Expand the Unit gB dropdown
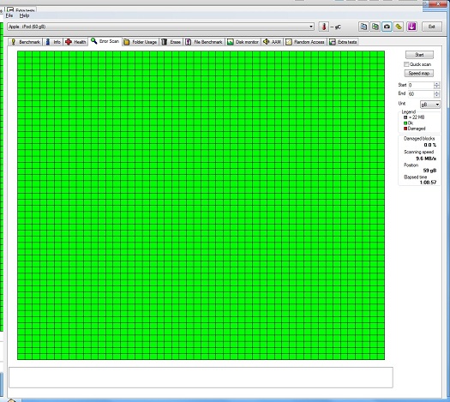450x402 pixels. click(x=430, y=105)
